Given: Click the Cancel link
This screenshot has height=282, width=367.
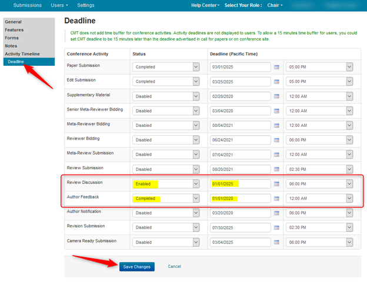Looking at the screenshot, I should [x=174, y=267].
